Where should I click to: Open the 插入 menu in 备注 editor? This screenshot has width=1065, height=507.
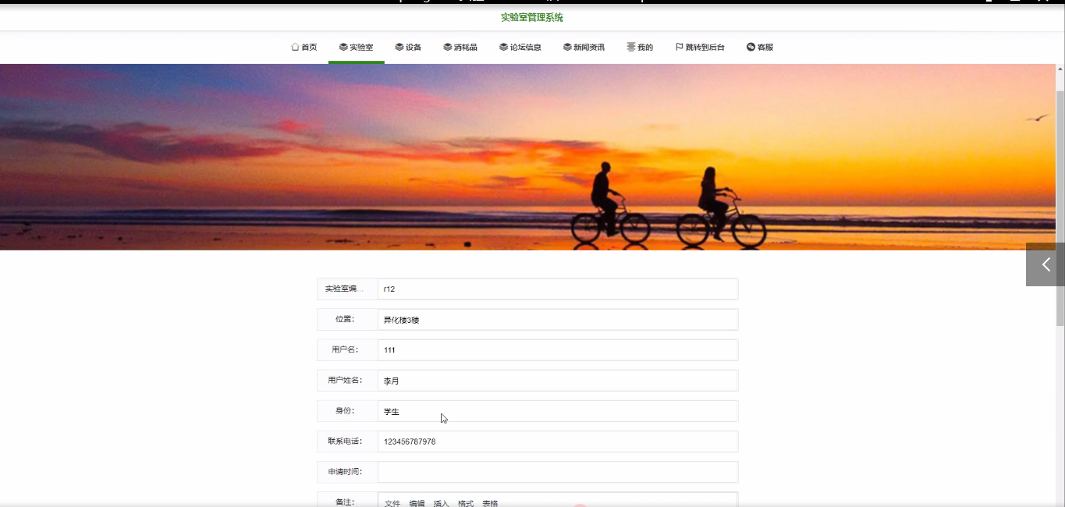coord(442,503)
